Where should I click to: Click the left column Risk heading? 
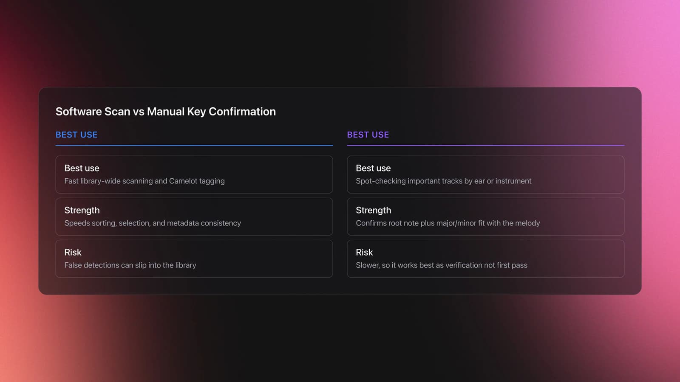[x=73, y=252]
